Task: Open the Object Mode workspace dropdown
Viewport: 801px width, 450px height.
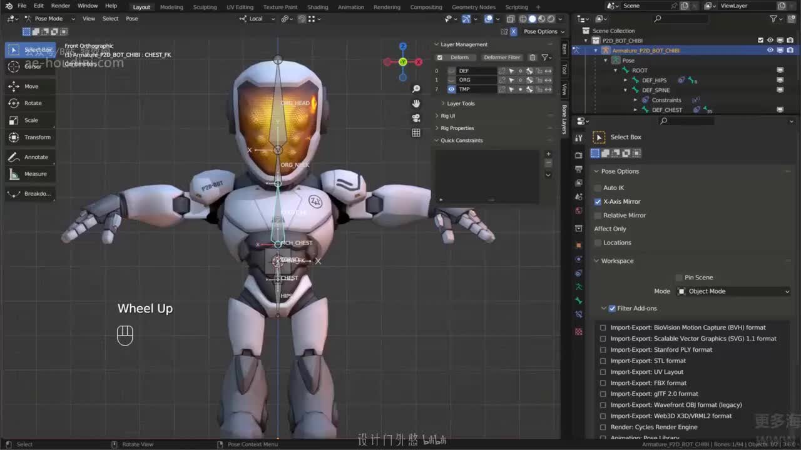Action: click(733, 291)
